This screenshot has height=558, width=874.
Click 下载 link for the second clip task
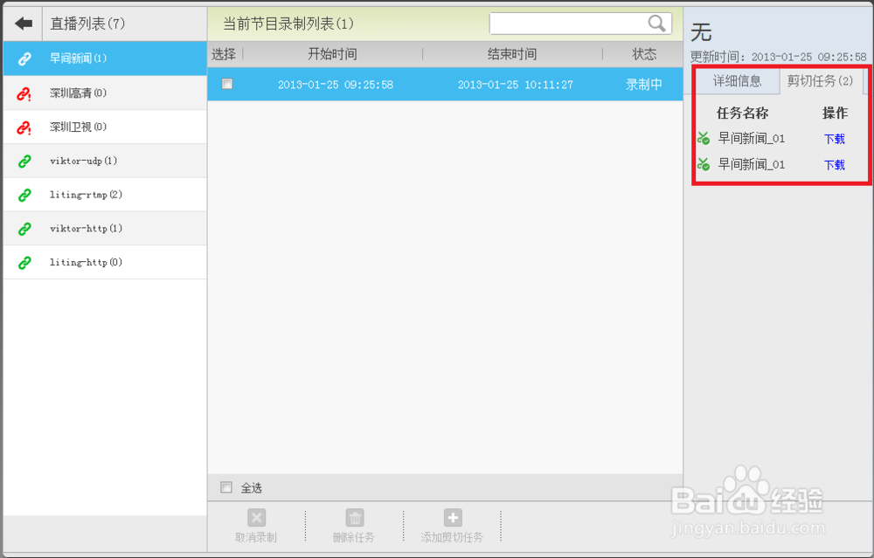[833, 164]
